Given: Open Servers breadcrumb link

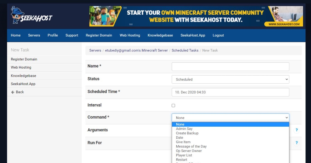Looking at the screenshot, I should (95, 50).
